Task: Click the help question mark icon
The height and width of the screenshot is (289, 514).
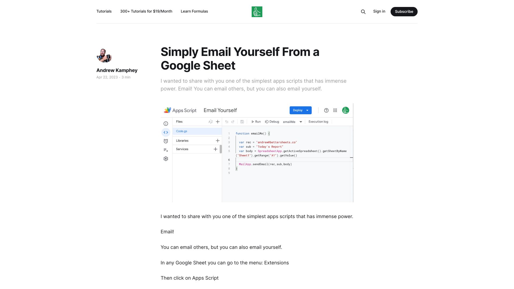Action: [326, 110]
